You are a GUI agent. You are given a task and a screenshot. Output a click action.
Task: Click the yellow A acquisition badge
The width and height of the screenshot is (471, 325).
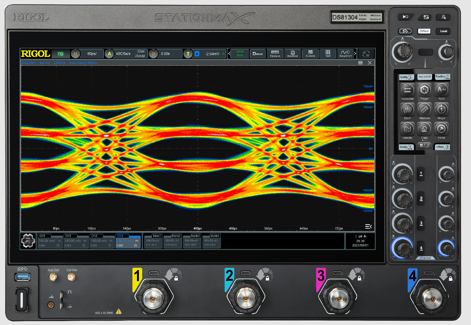109,54
